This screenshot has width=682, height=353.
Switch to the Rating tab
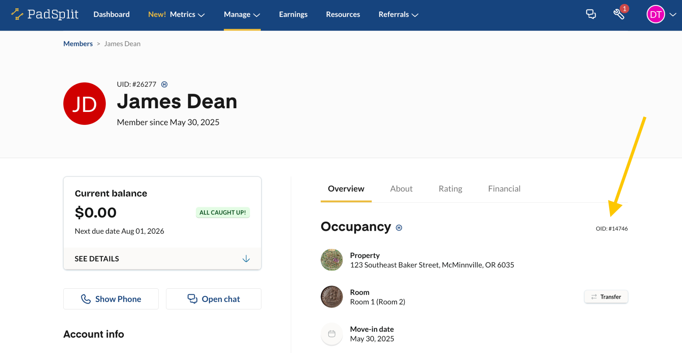[450, 189]
